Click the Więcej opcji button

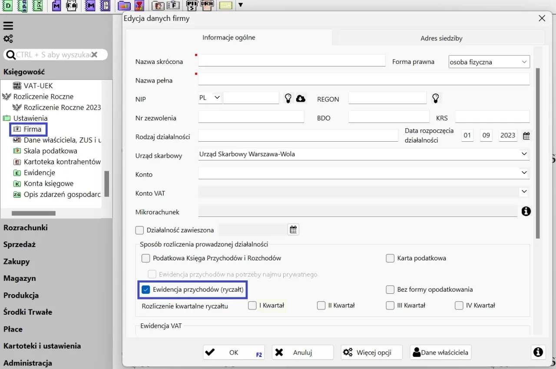[x=371, y=352]
